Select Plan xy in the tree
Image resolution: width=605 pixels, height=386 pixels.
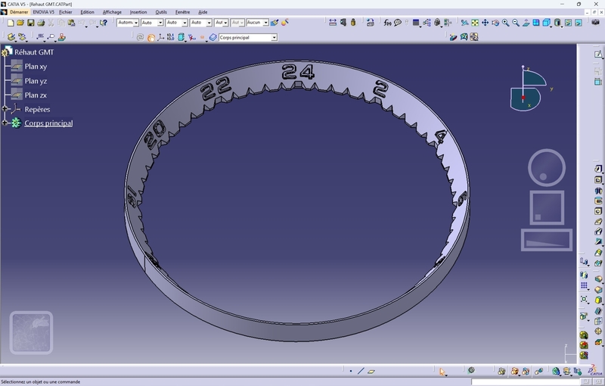36,67
